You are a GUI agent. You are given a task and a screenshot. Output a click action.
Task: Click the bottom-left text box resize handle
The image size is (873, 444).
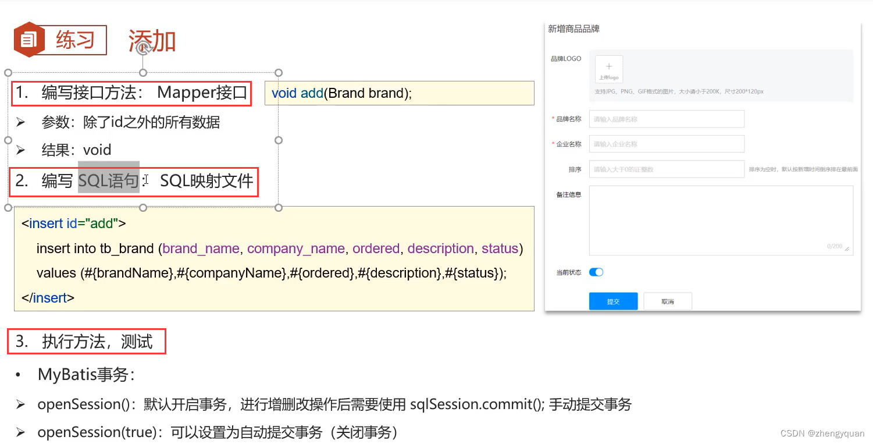[8, 208]
